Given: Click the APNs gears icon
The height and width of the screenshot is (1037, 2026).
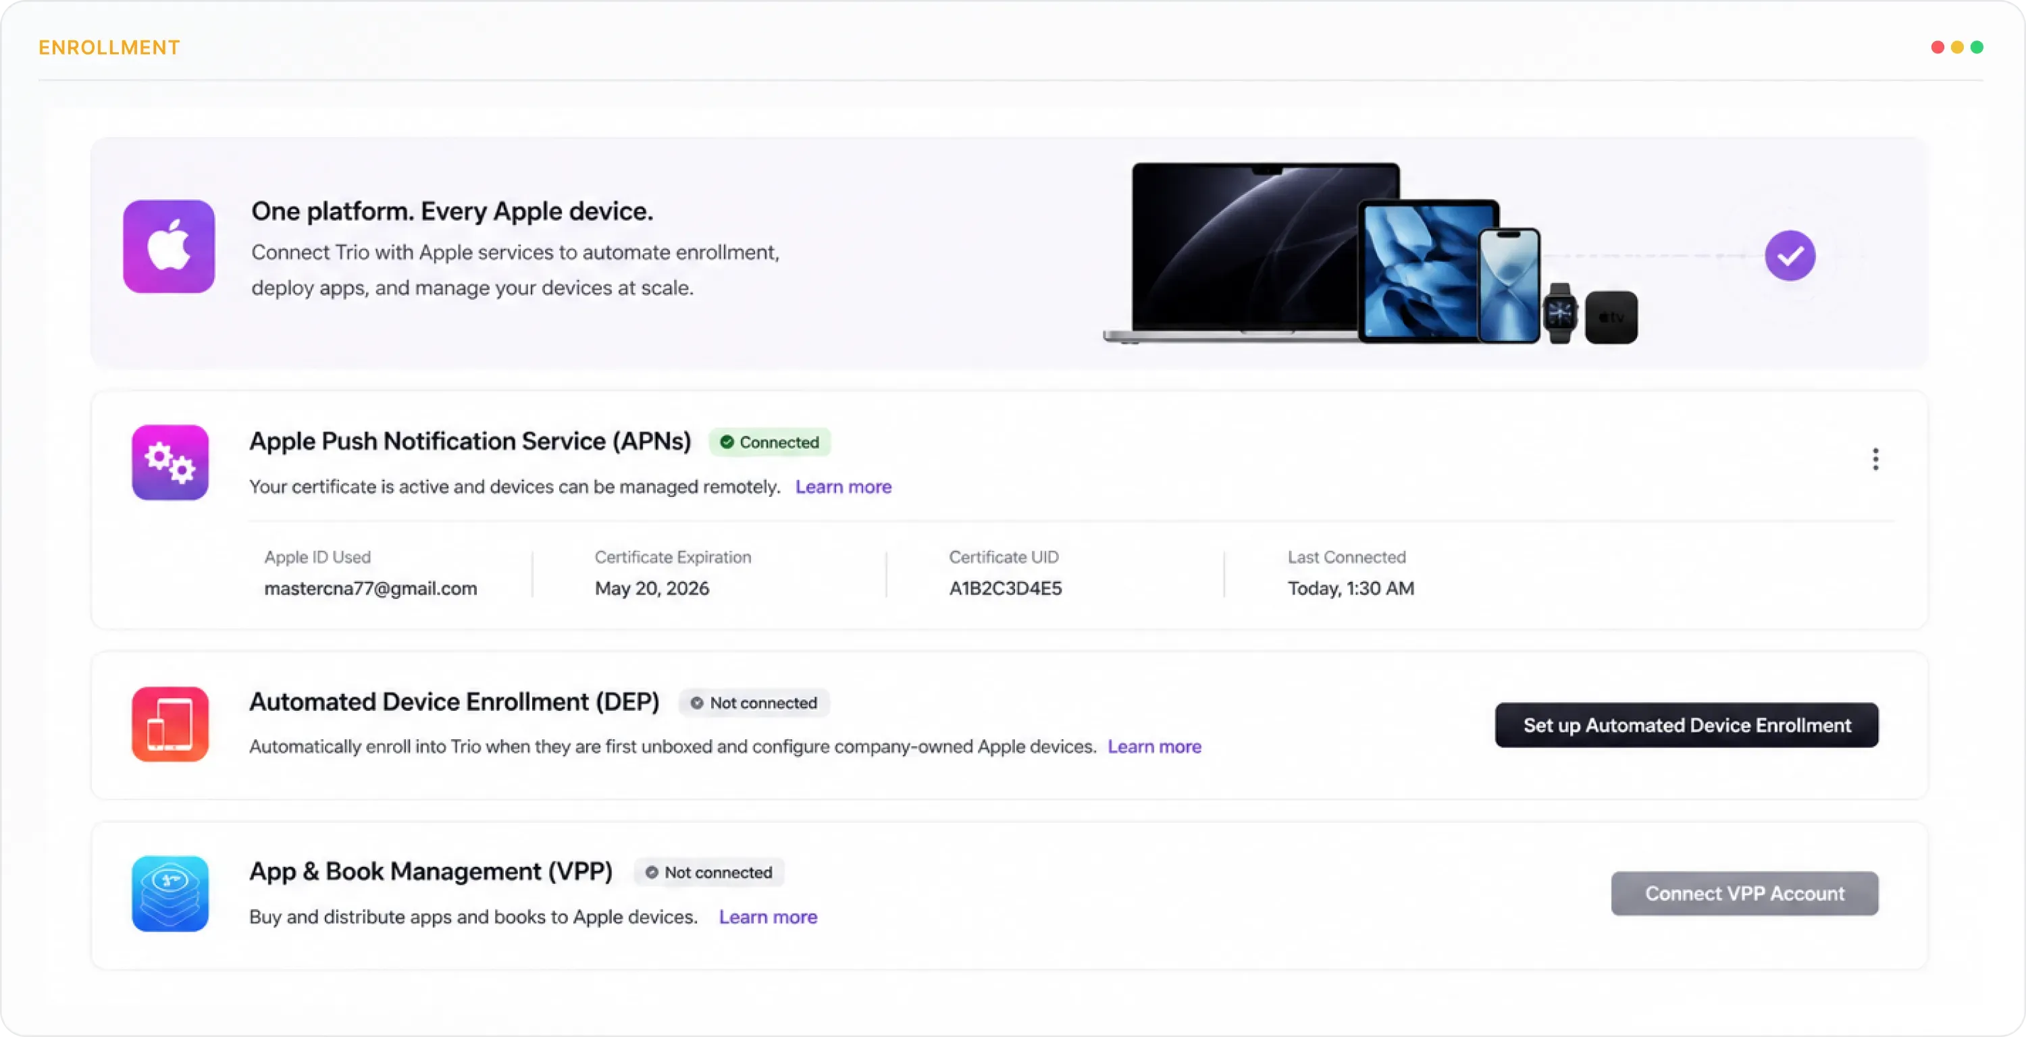Looking at the screenshot, I should click(x=170, y=462).
